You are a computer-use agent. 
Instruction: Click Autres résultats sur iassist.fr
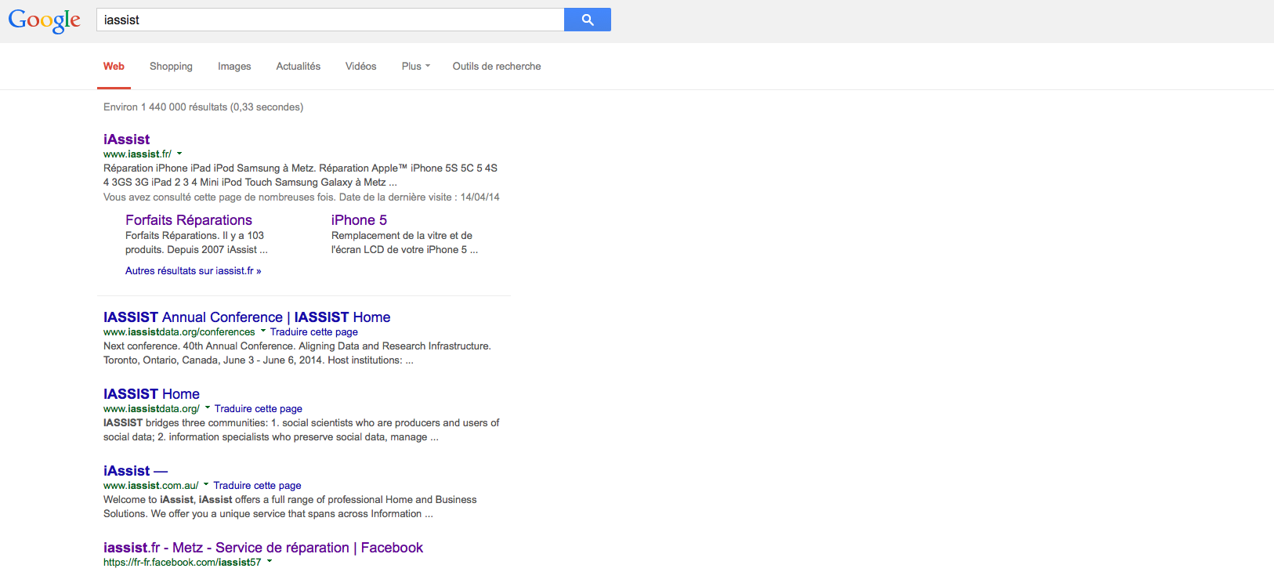pos(194,271)
